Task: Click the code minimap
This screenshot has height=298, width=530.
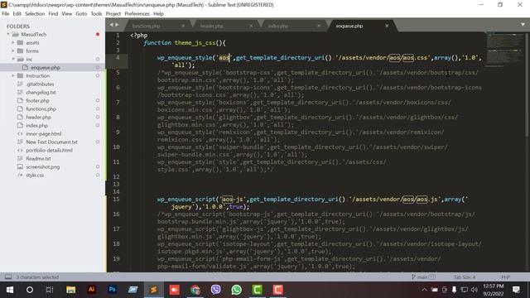Action: [505, 49]
